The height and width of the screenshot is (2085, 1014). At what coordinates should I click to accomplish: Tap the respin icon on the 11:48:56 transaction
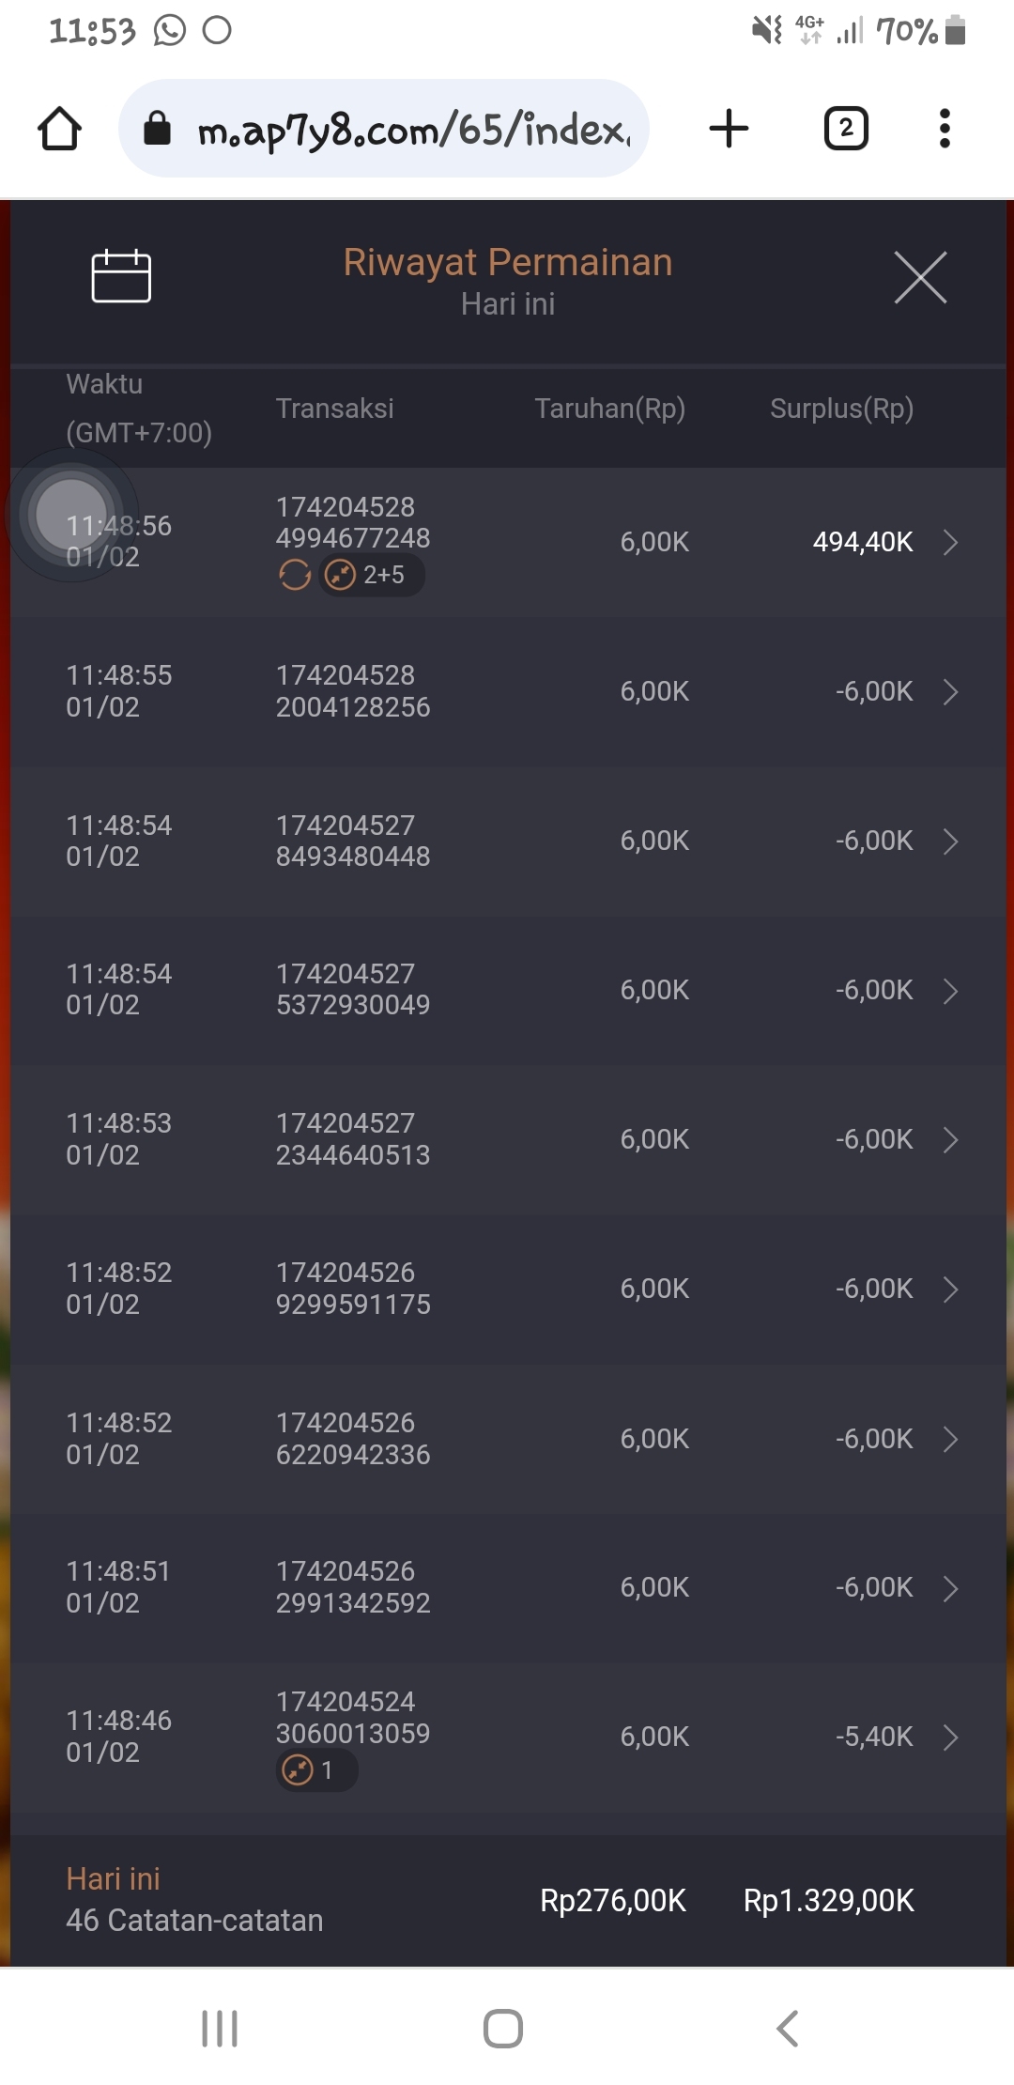coord(295,575)
